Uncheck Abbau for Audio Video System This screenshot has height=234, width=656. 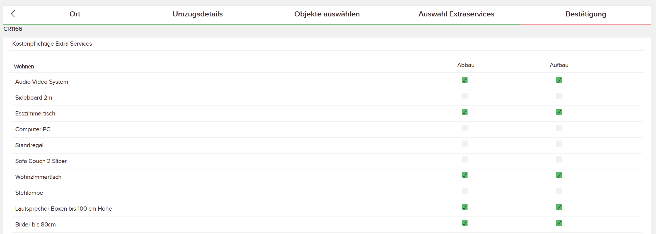(x=464, y=80)
